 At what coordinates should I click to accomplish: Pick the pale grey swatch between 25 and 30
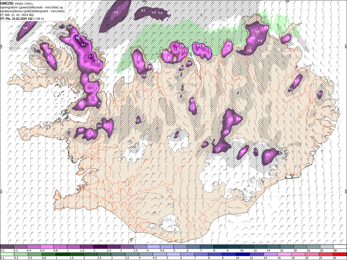coord(327,246)
